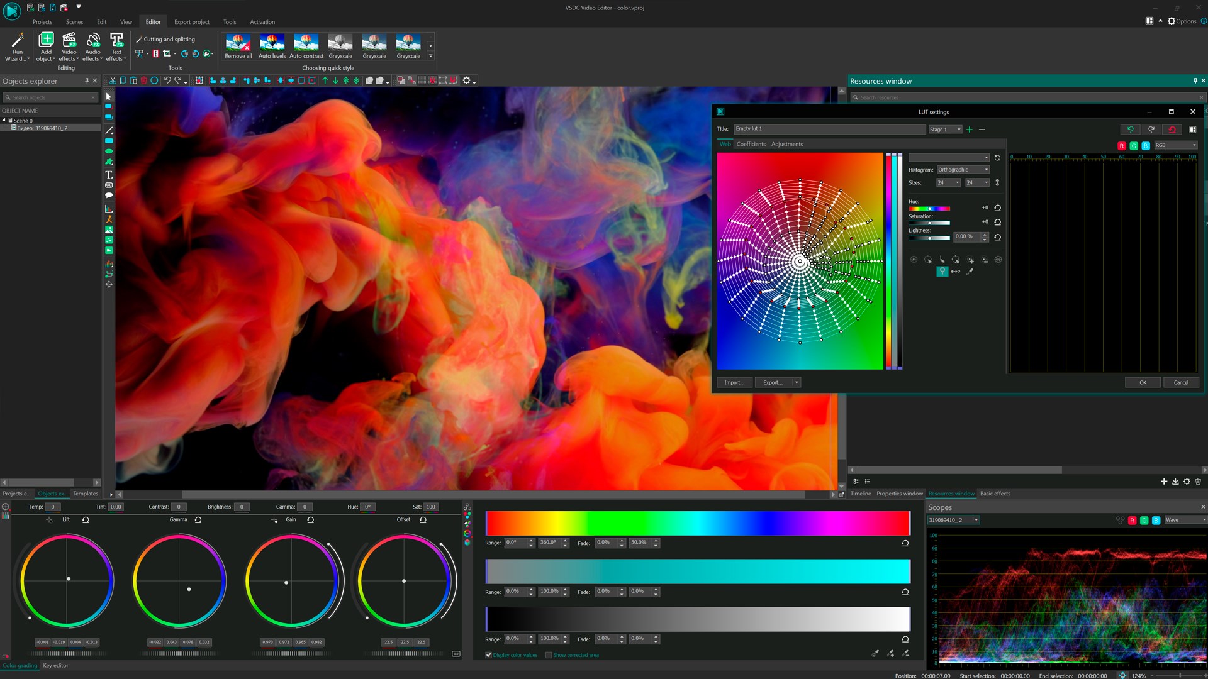This screenshot has width=1208, height=679.
Task: Open the Stage 1 dropdown in LUT settings
Action: 945,129
